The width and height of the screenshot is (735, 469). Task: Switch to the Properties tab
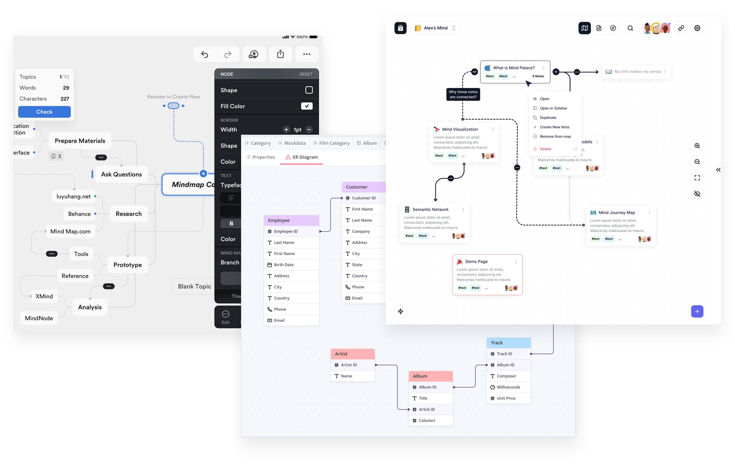tap(261, 157)
